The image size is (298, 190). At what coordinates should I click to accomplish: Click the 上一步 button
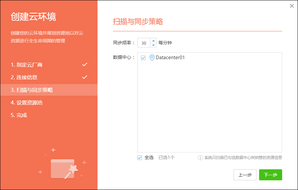245,175
